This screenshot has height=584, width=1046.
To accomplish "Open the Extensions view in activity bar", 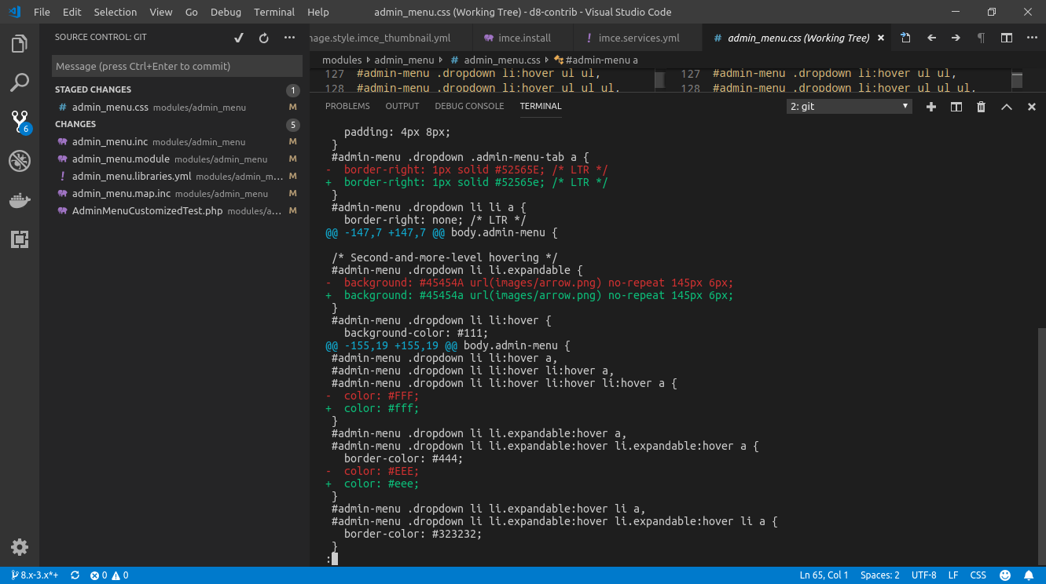I will (x=20, y=239).
